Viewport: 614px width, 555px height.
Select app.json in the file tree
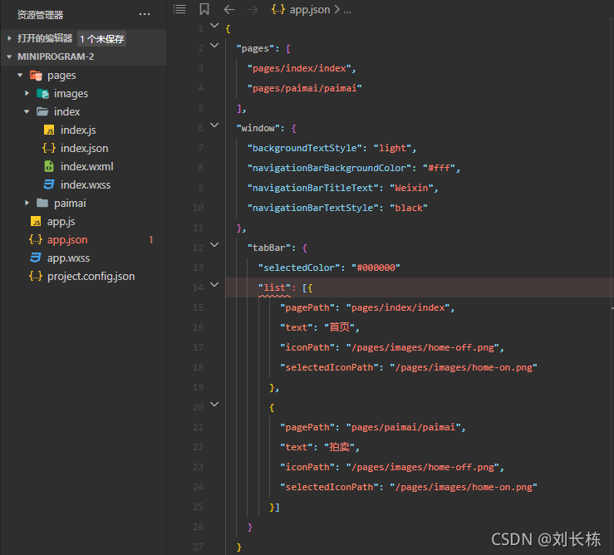coord(67,240)
